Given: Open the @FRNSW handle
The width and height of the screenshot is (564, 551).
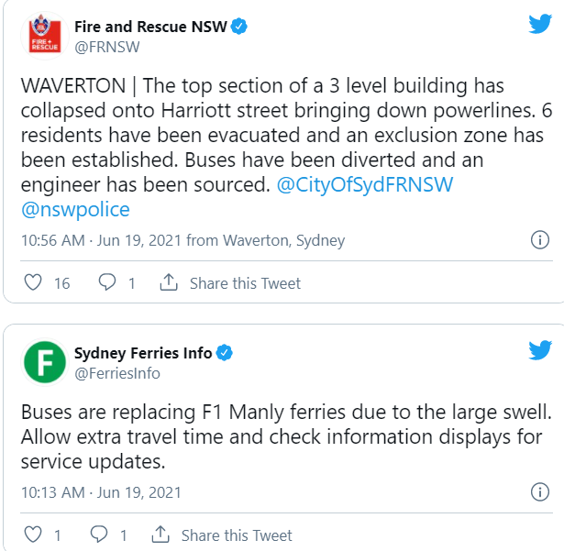Looking at the screenshot, I should (106, 47).
